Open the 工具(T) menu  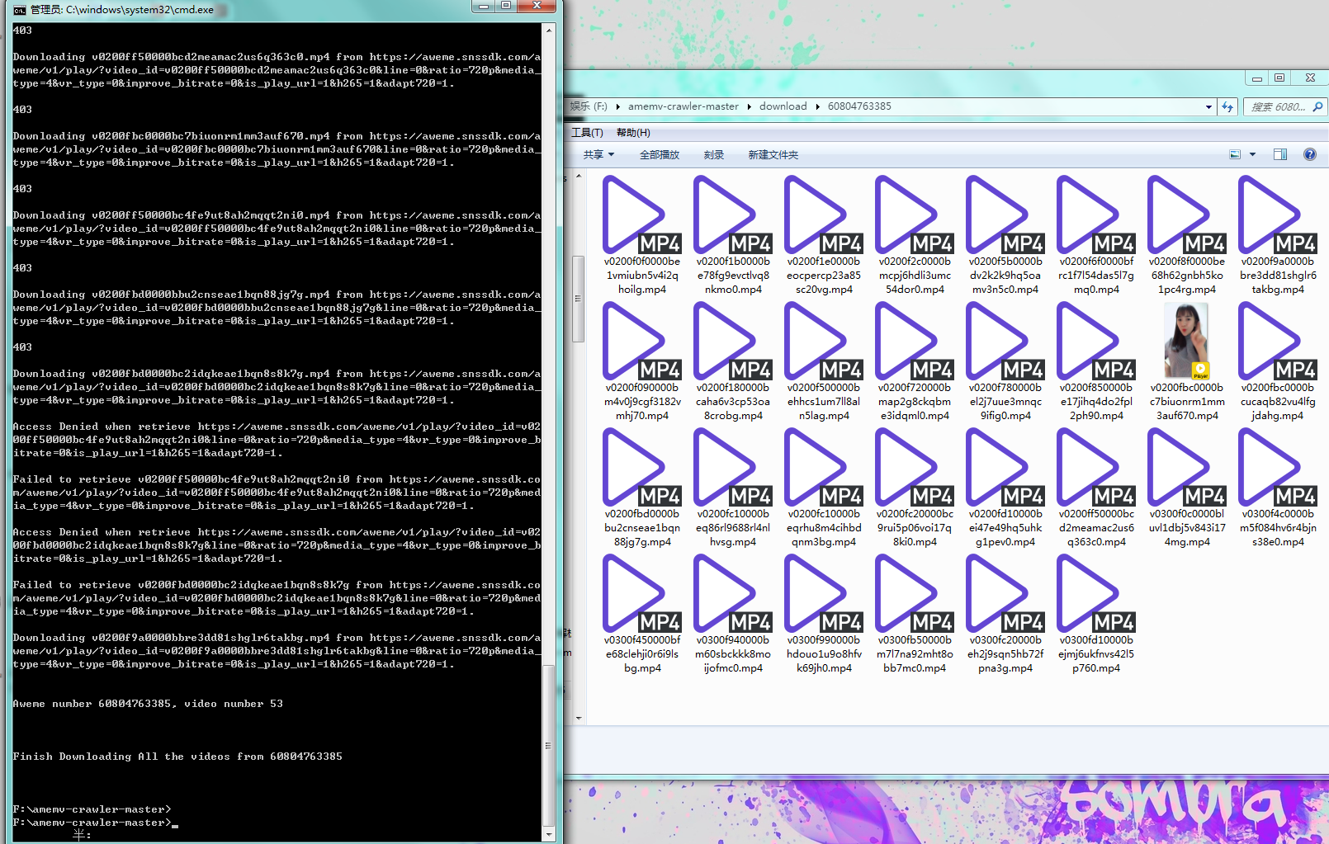click(x=587, y=133)
